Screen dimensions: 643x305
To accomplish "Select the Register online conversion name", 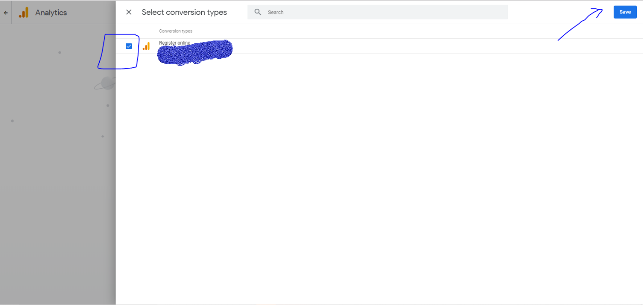I will pyautogui.click(x=175, y=43).
